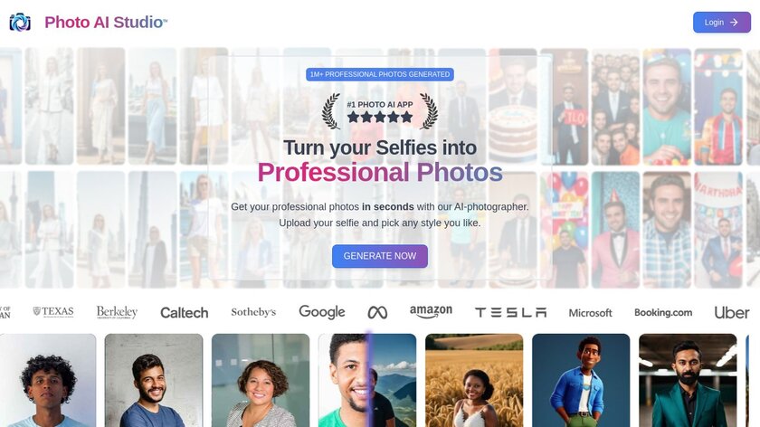Open the man in green suit thumbnail
Screen dimensions: 760x427
point(688,381)
